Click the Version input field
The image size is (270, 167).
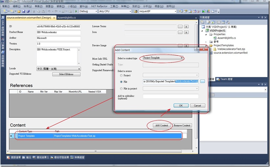(58, 44)
